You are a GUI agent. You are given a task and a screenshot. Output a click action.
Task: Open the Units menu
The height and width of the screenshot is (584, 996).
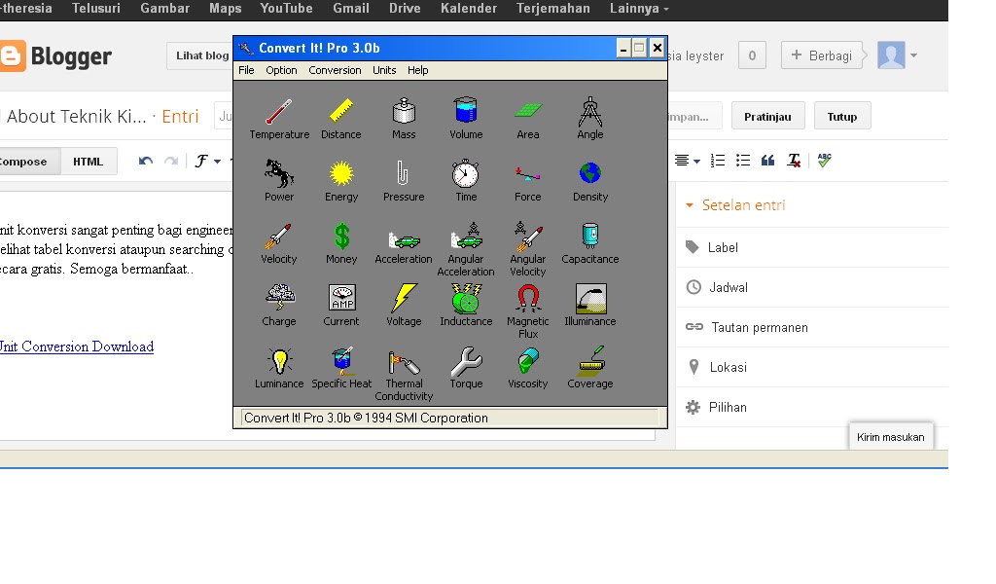(x=384, y=70)
